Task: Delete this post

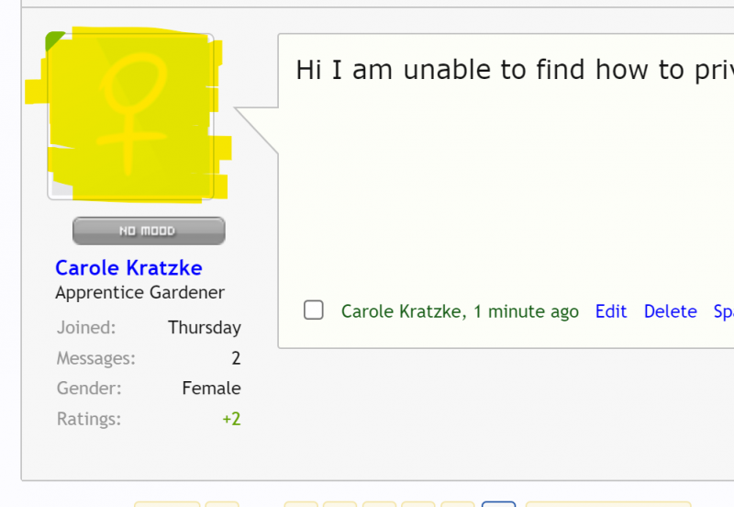Action: pos(670,311)
